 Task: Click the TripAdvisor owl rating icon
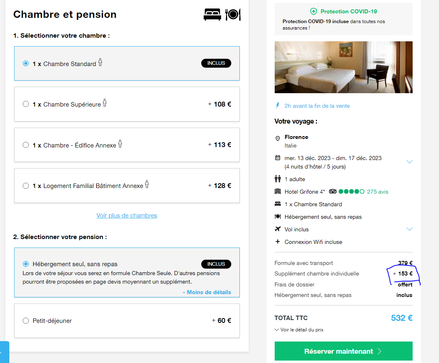[x=333, y=192]
